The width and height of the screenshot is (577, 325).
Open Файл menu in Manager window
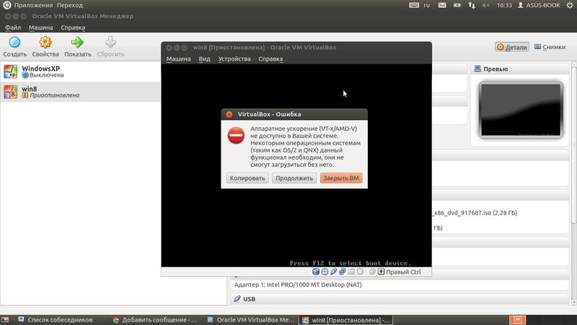click(x=13, y=27)
